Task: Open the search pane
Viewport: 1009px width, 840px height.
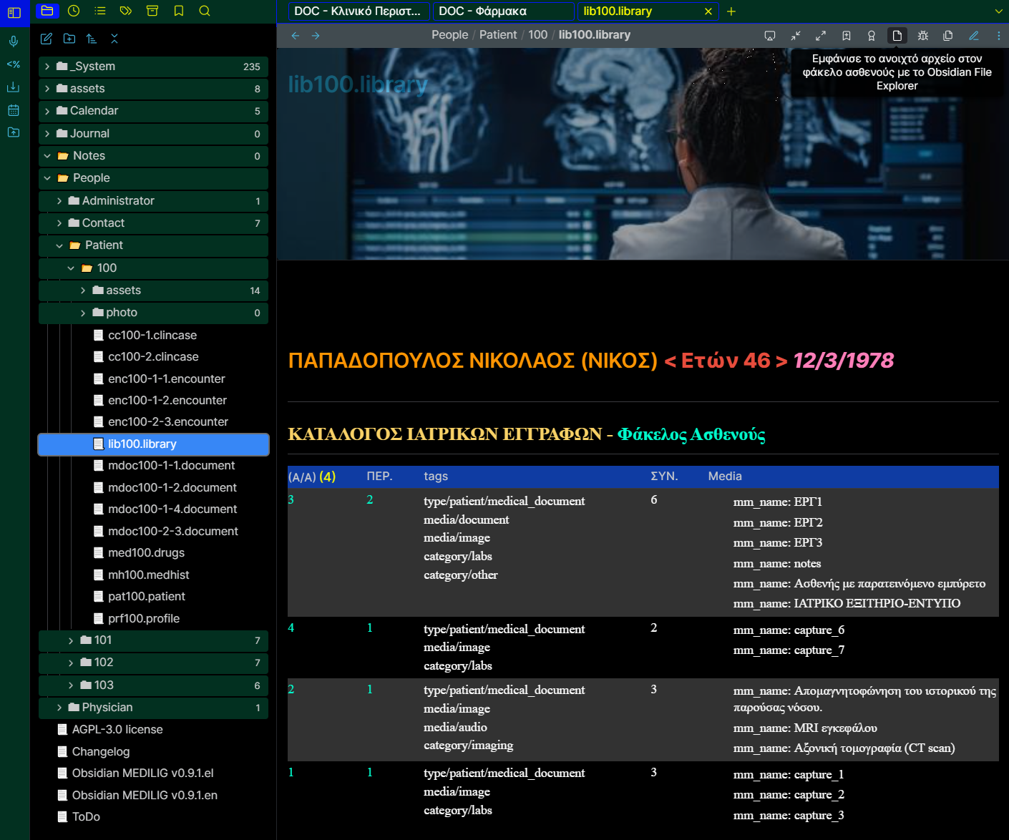Action: point(205,11)
